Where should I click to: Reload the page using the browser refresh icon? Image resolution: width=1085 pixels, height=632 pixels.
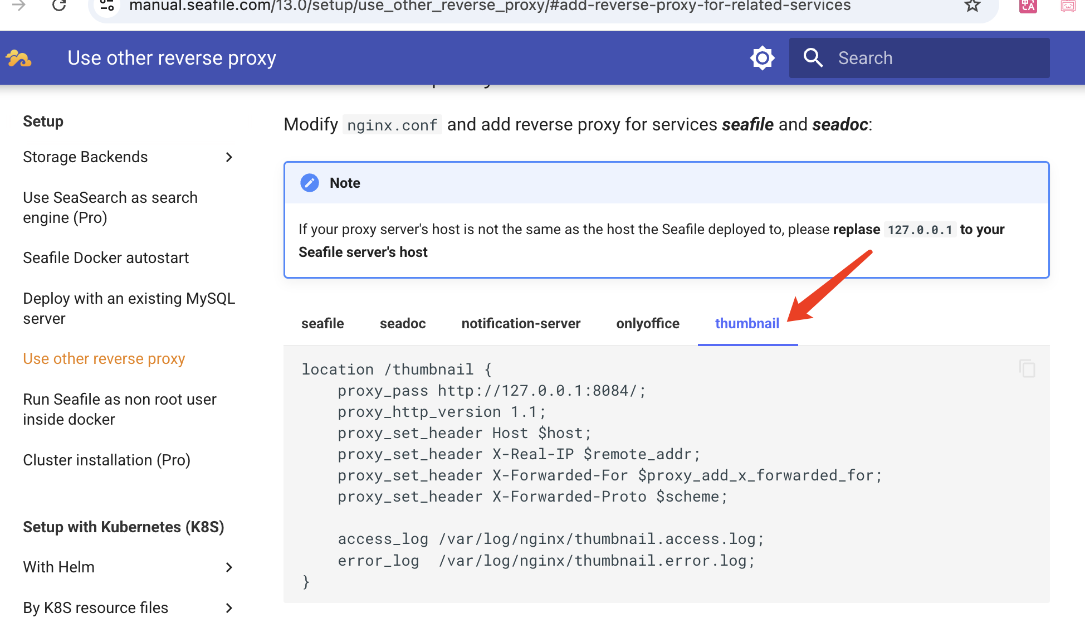tap(59, 6)
